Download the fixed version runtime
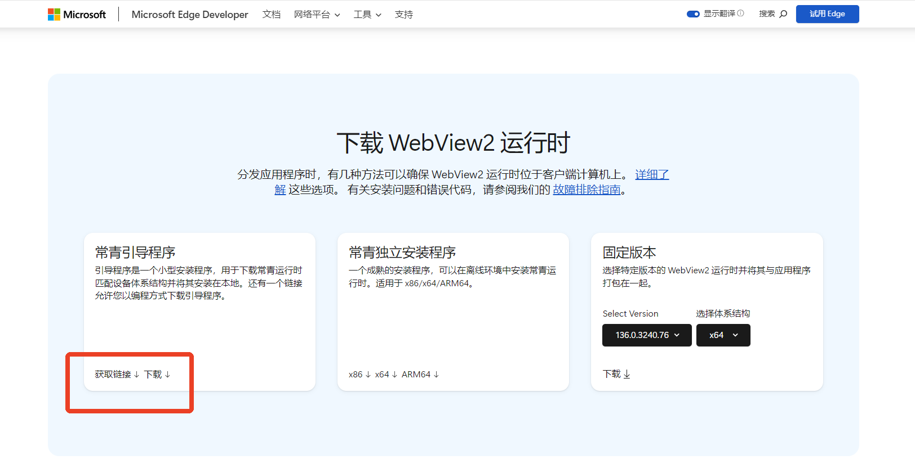Screen dimensions: 915x473 [616, 374]
